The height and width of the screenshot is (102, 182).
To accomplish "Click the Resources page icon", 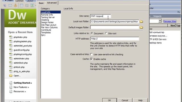I will tap(11, 91).
